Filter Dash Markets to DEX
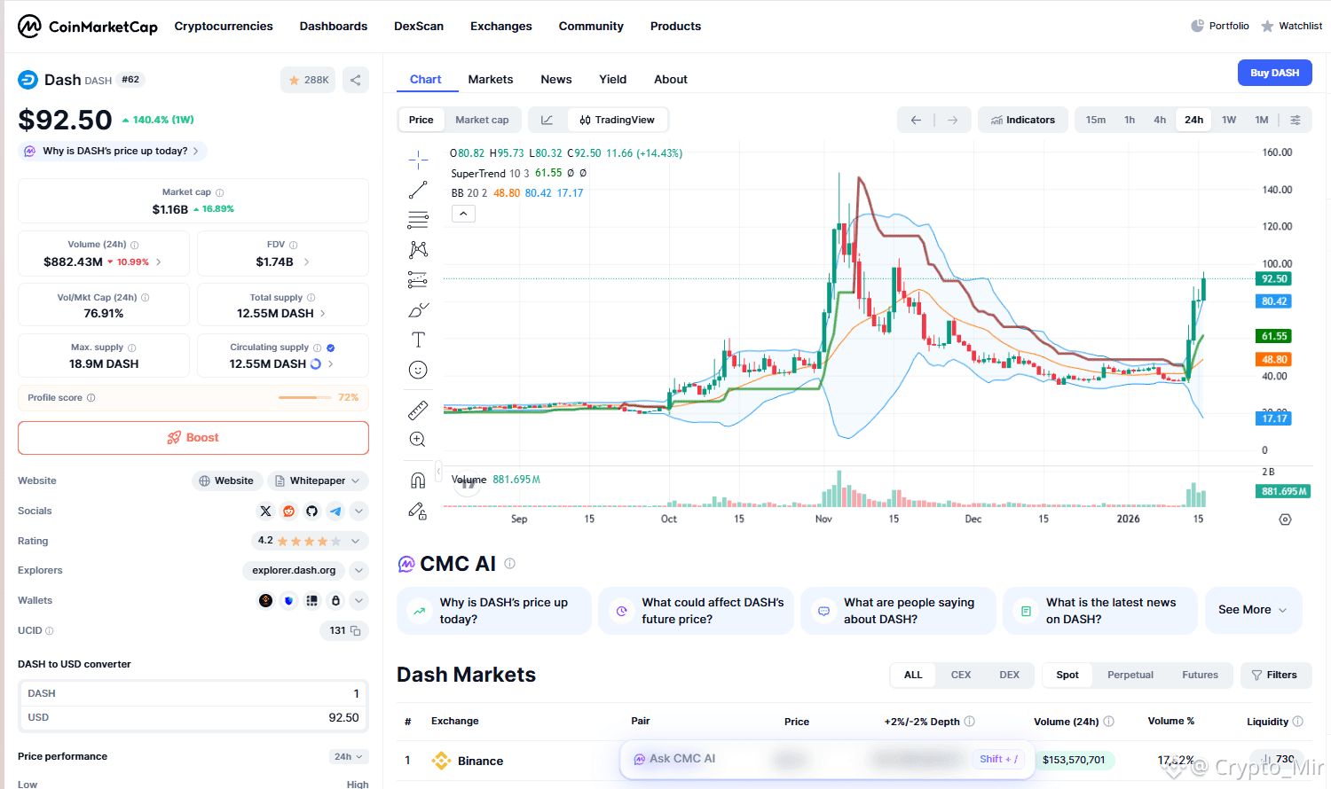The image size is (1331, 789). pyautogui.click(x=1010, y=675)
